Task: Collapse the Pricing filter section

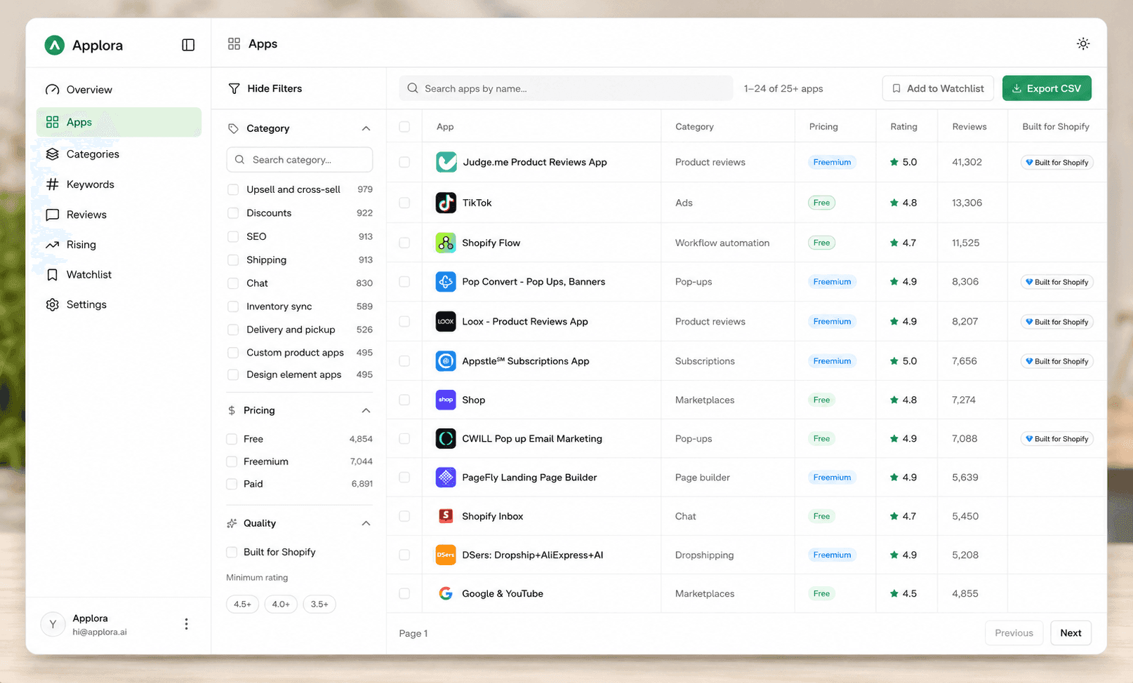Action: (366, 410)
